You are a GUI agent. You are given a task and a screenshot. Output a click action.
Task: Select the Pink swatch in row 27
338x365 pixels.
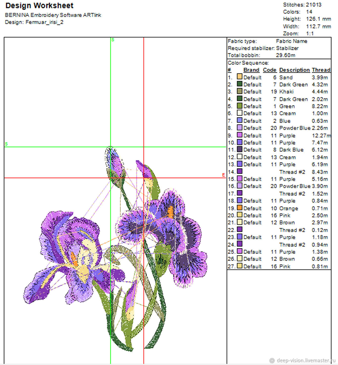pos(239,266)
